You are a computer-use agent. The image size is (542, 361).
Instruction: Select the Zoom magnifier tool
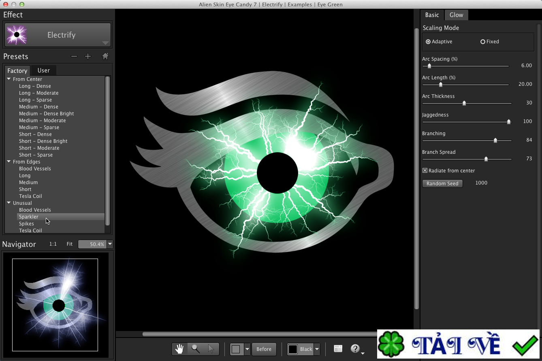(195, 348)
